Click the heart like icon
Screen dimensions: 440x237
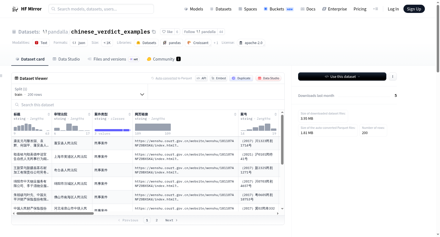click(164, 32)
